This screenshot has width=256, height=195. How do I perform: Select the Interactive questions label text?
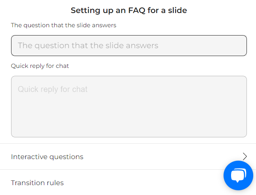pyautogui.click(x=47, y=157)
